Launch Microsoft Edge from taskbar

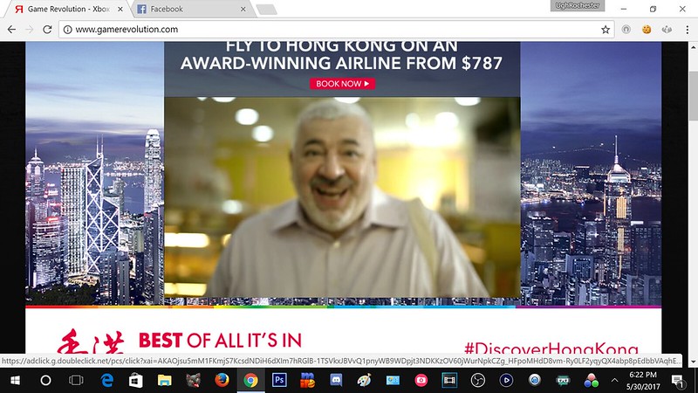point(106,380)
